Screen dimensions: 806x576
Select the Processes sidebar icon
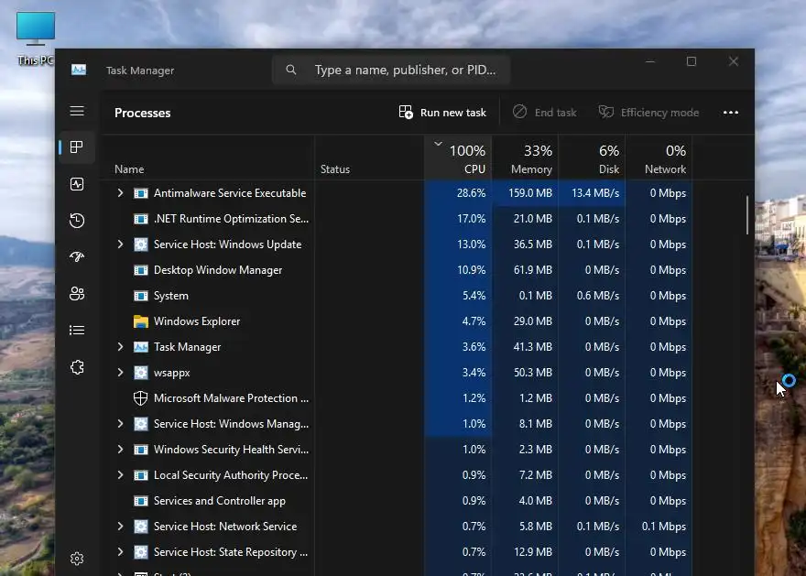pos(77,147)
